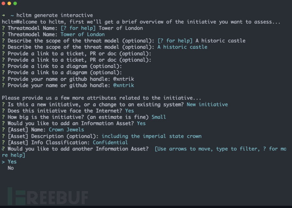Choose the "No" option in the list
Screen dimensions: 292x208
pos(11,168)
